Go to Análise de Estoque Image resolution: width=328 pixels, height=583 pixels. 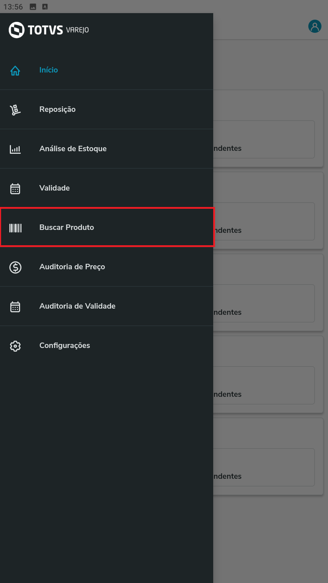point(73,149)
